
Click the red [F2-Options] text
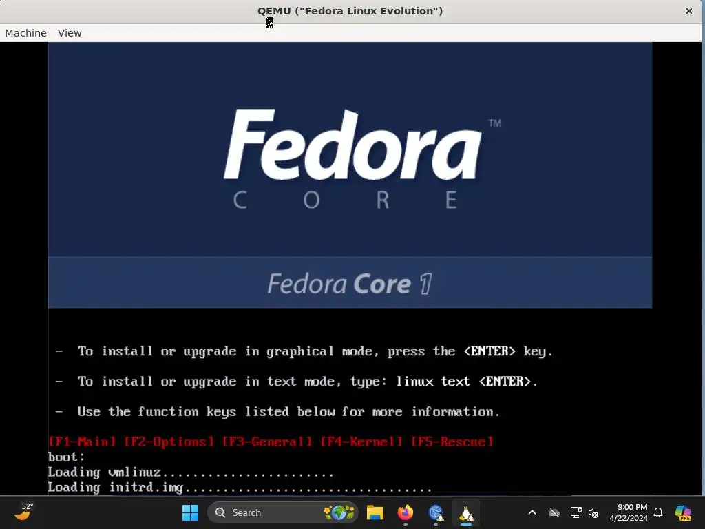point(169,442)
